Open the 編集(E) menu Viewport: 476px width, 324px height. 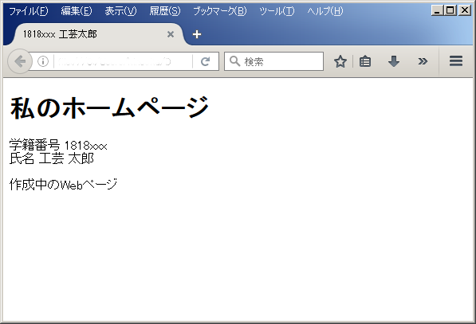(77, 11)
